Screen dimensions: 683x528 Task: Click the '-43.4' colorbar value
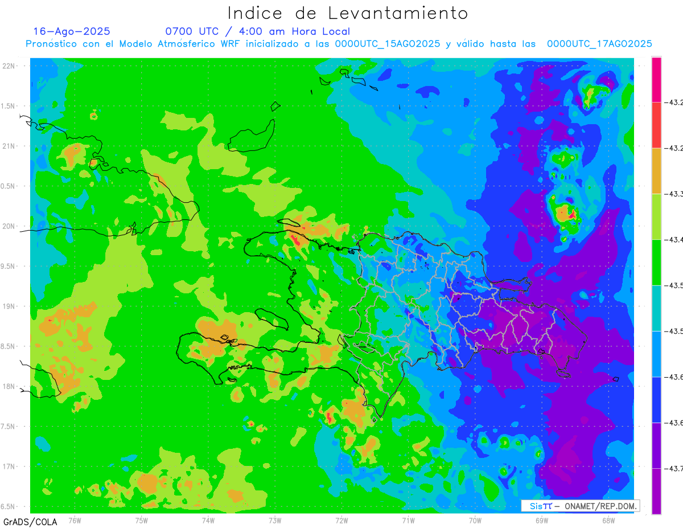point(674,240)
